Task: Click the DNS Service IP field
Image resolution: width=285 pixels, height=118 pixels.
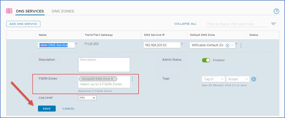Action: pos(162,45)
